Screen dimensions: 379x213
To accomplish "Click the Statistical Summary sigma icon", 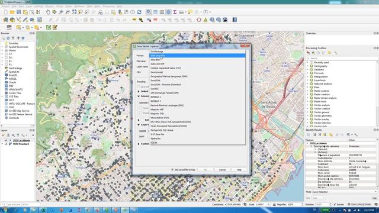I will click(175, 12).
